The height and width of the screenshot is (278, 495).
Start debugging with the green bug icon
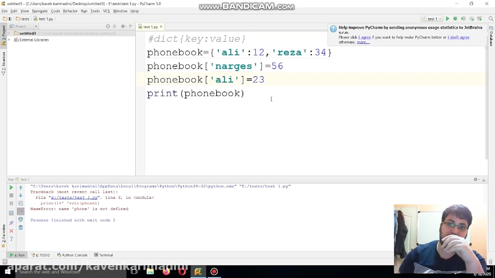[x=455, y=19]
